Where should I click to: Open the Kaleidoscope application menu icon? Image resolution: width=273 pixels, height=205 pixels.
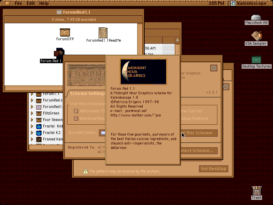coord(233,3)
